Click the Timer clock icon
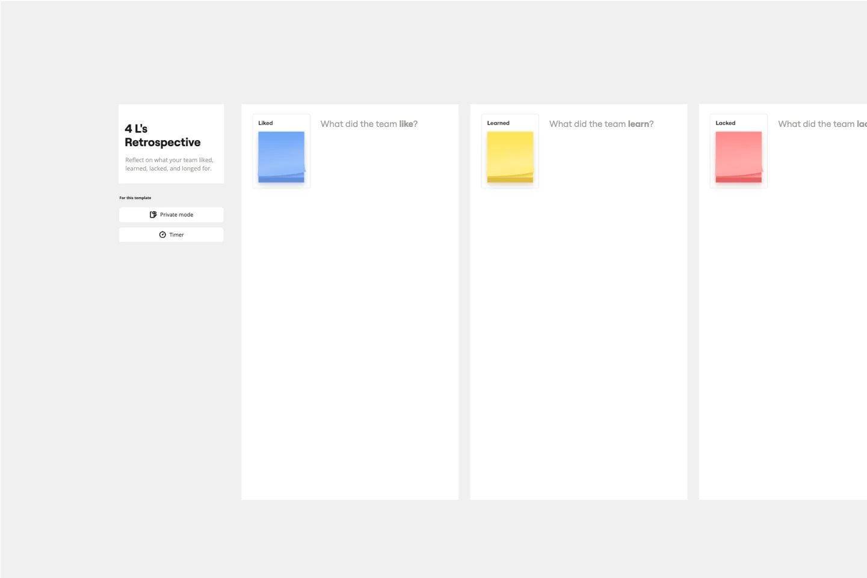The width and height of the screenshot is (867, 578). (x=162, y=235)
